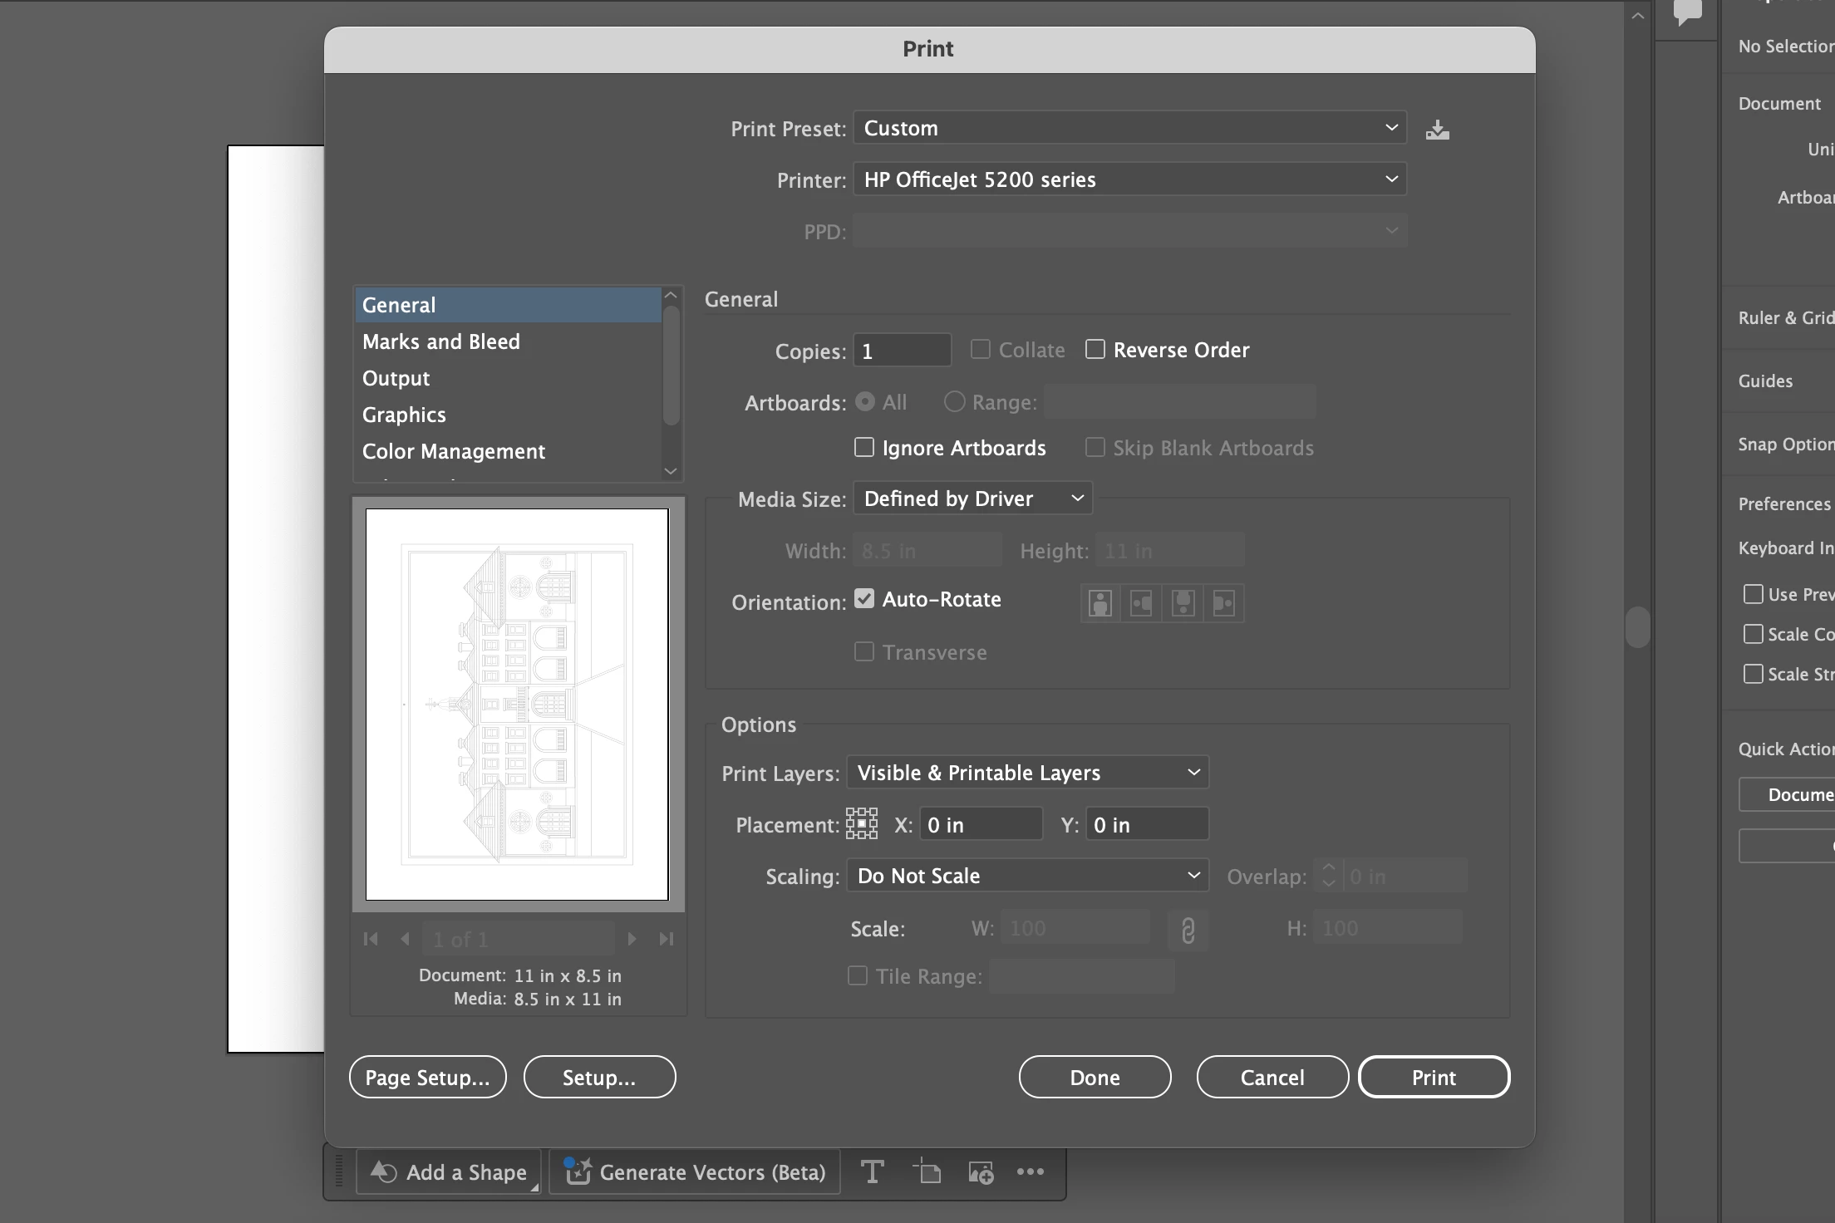Click the Copies input field
The width and height of the screenshot is (1835, 1223).
(x=902, y=351)
